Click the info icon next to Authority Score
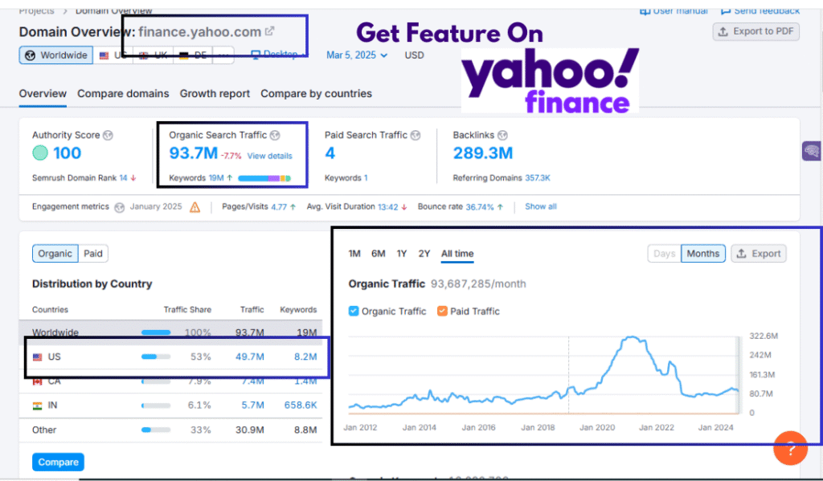The image size is (823, 481). point(109,136)
